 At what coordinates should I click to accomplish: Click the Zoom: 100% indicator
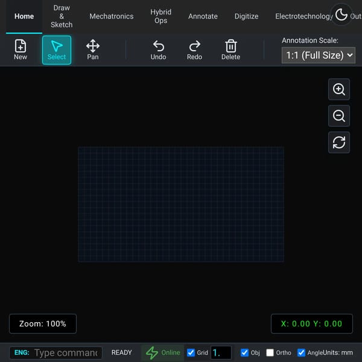[43, 323]
